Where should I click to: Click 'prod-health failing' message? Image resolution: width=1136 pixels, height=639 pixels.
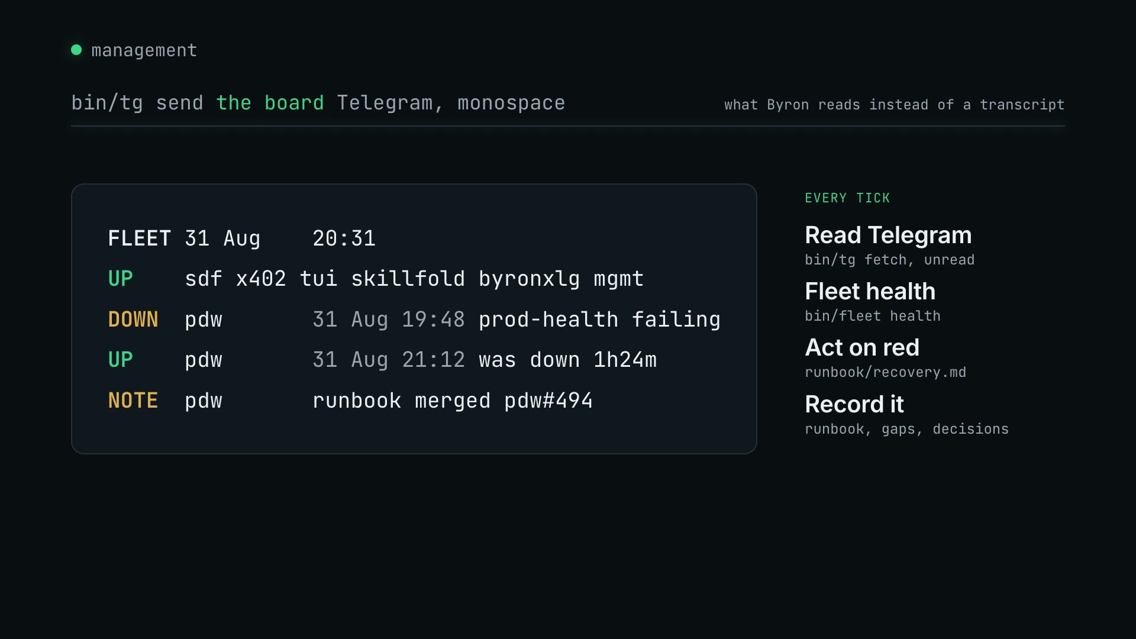point(599,320)
